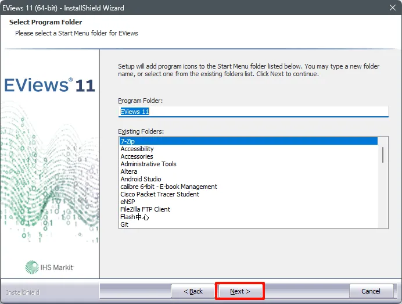Select the Flash中心 folder entry
This screenshot has width=402, height=304.
point(248,217)
